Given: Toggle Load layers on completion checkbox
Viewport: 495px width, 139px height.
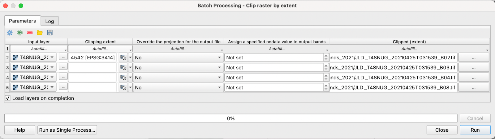Looking at the screenshot, I should (x=8, y=98).
